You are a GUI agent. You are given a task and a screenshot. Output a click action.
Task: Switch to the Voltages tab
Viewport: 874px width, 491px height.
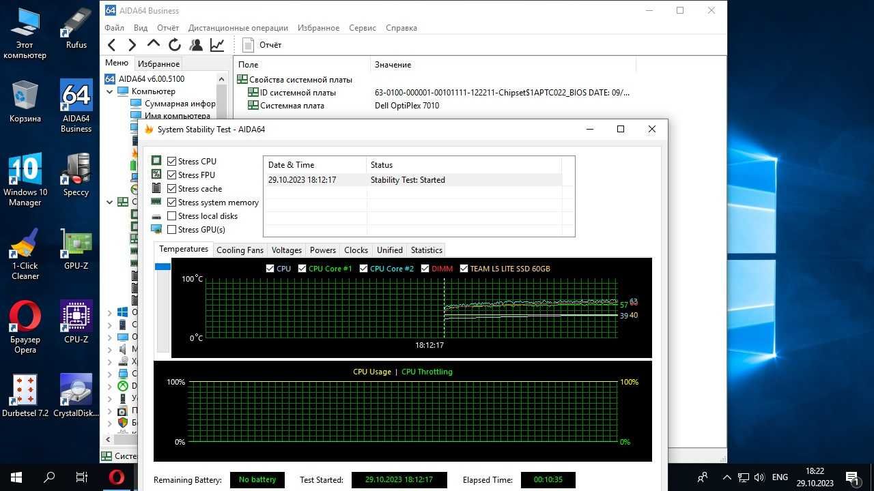(286, 250)
